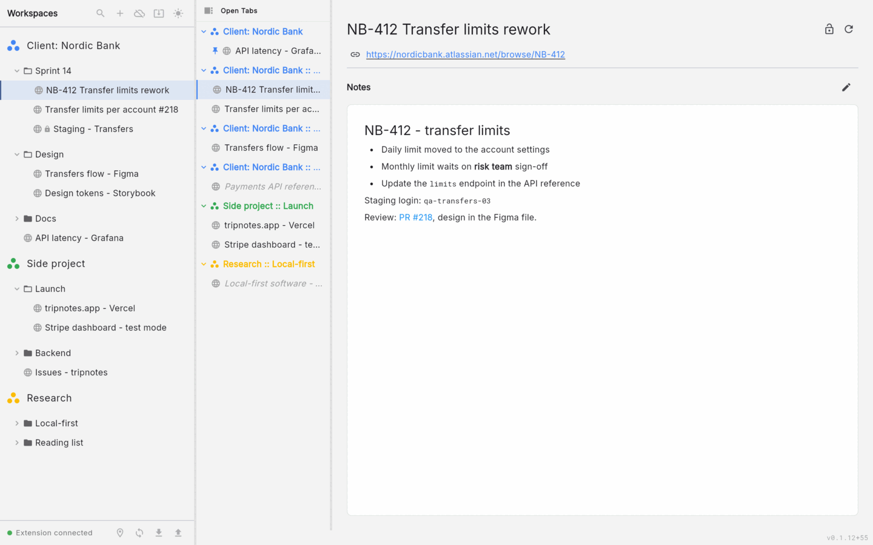Toggle the lock icon for NB-412 page

coord(829,29)
